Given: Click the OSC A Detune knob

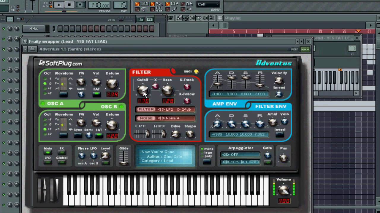Looking at the screenshot, I should (x=112, y=84).
